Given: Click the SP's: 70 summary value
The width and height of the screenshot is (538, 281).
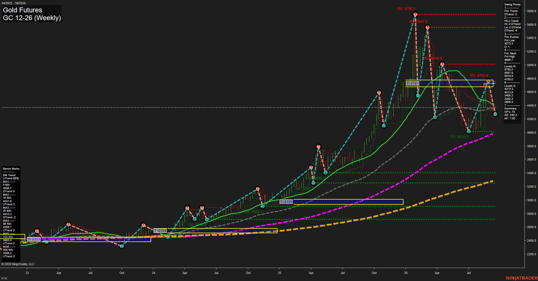Looking at the screenshot, I should tap(509, 112).
